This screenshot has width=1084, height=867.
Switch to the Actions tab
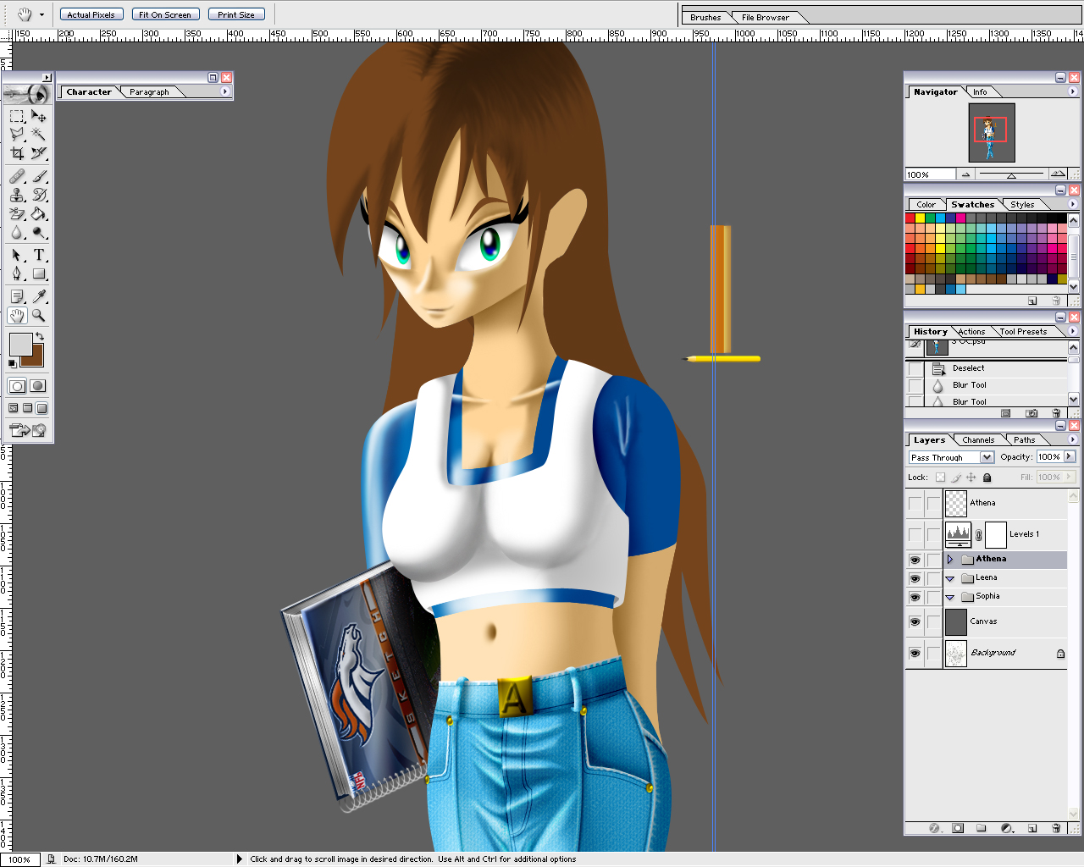pos(971,332)
